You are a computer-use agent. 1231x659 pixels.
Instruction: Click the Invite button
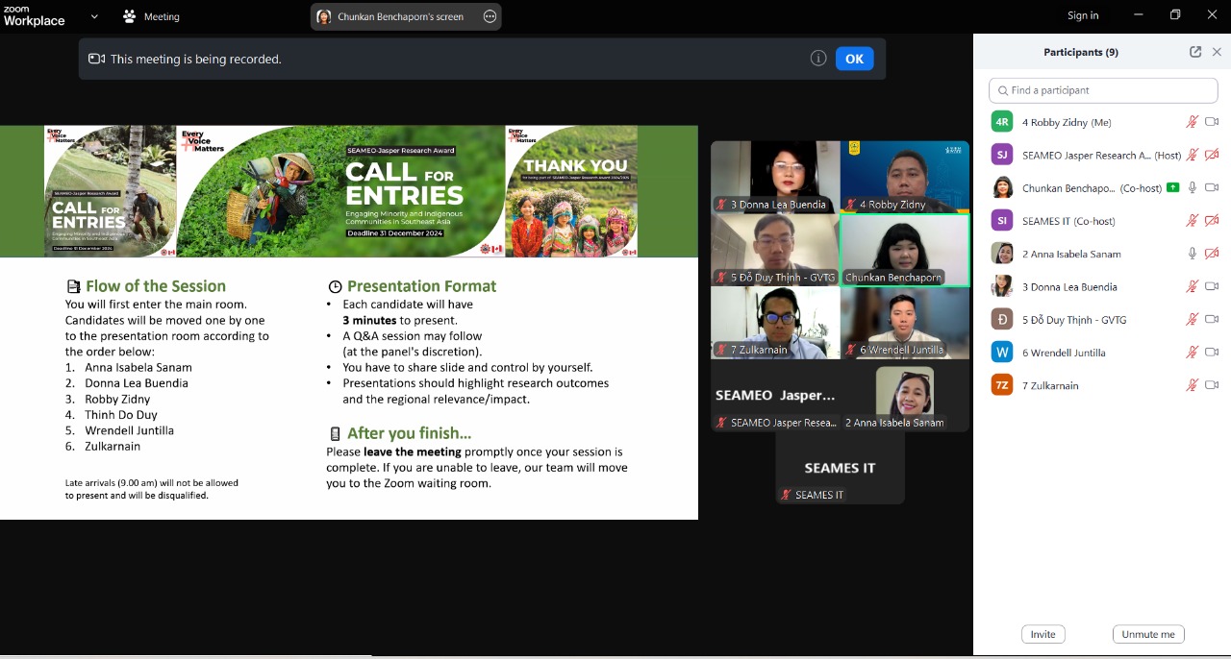click(1043, 634)
